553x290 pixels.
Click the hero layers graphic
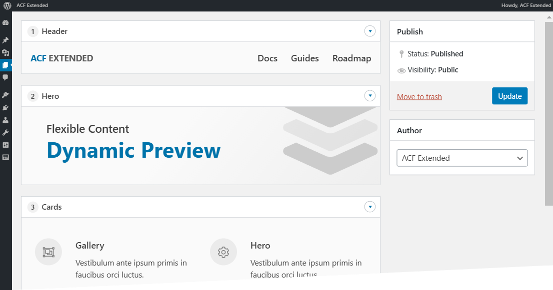[330, 140]
